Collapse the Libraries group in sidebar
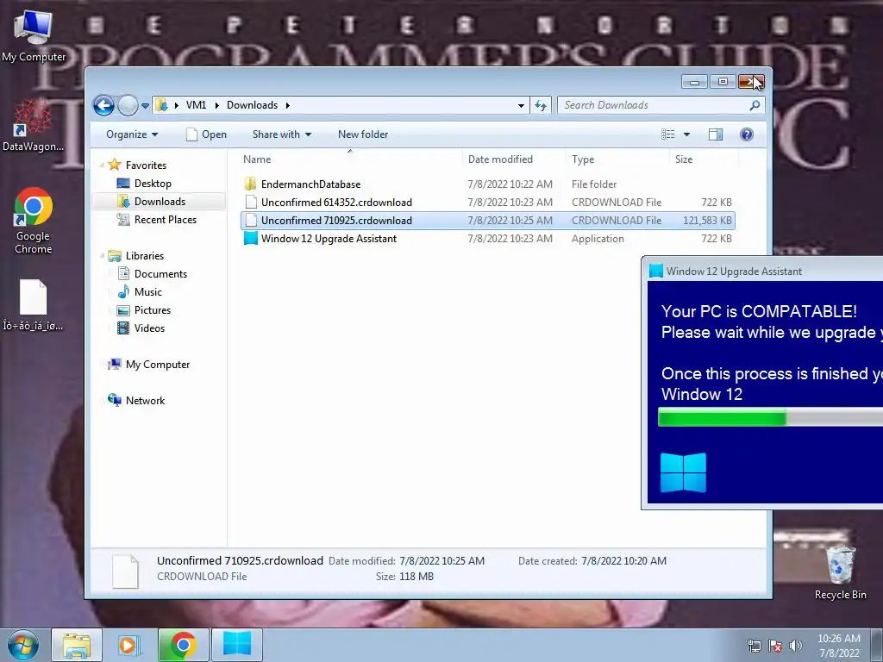This screenshot has width=883, height=662. click(x=102, y=255)
